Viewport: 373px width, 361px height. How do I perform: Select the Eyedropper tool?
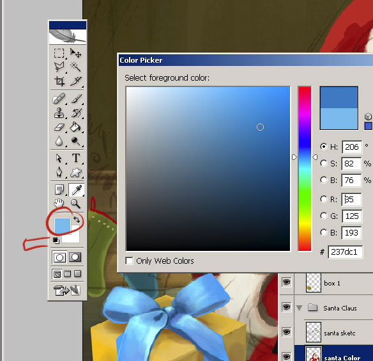click(x=77, y=190)
